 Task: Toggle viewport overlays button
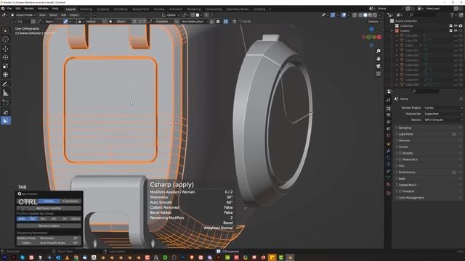click(344, 15)
